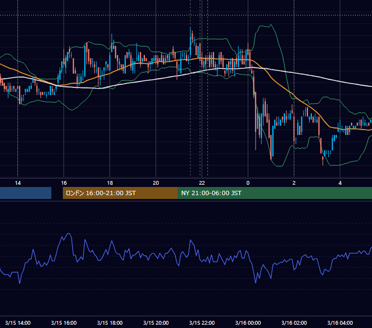This screenshot has height=328, width=372.
Task: Click the 3/15 20:00 date label
Action: [x=156, y=323]
